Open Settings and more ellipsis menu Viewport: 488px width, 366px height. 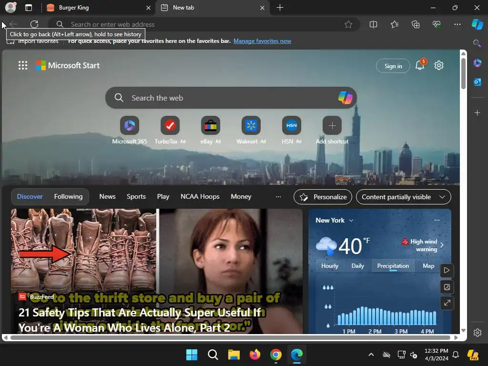[x=457, y=24]
